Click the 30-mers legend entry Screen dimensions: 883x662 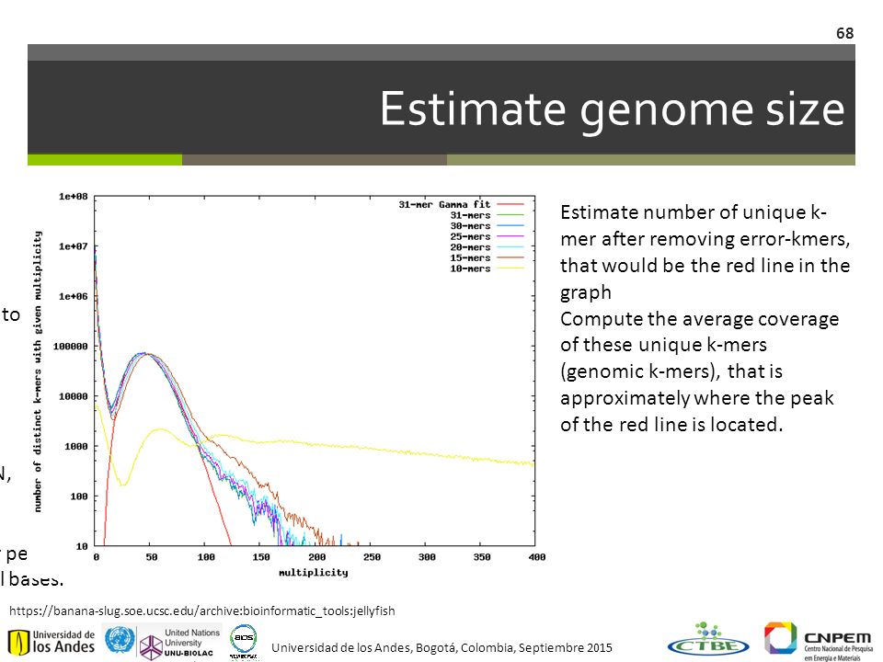[x=487, y=226]
